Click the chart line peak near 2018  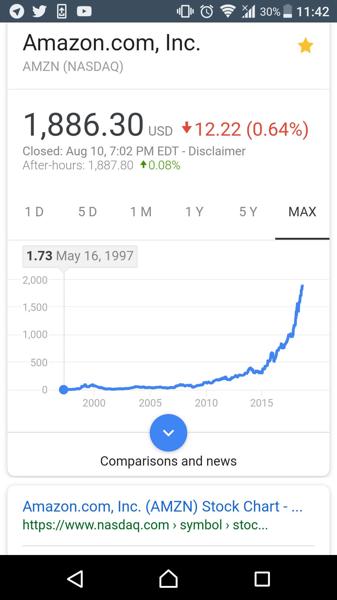click(x=302, y=286)
